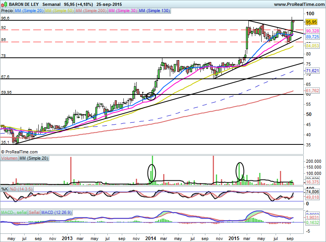This screenshot has height=242, width=326.
Task: Click the 92 dashed level label
Action: tap(4, 28)
